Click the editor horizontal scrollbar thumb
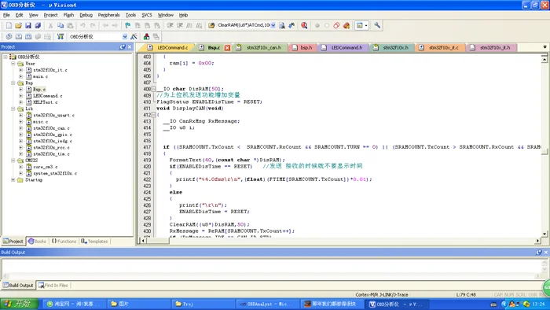 (x=158, y=241)
